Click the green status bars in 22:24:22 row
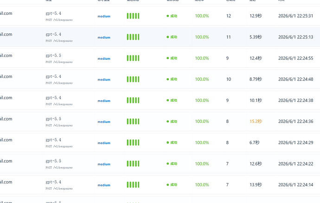Viewport: 320px width, 203px height. pyautogui.click(x=133, y=164)
